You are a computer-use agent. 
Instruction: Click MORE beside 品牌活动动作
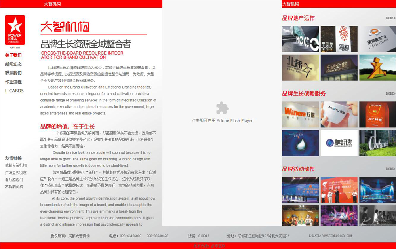pos(391,169)
